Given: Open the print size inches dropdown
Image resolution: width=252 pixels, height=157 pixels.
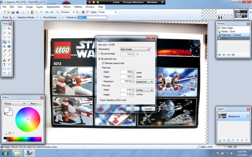Looking at the screenshot, I should [x=145, y=90].
